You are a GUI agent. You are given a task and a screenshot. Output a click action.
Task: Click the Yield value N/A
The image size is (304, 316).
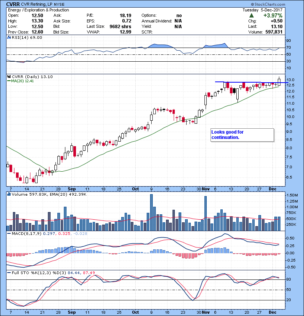coord(178,27)
